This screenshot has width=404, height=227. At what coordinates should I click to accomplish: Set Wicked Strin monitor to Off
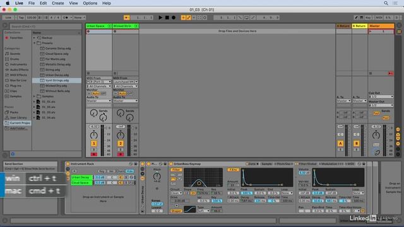tap(130, 93)
